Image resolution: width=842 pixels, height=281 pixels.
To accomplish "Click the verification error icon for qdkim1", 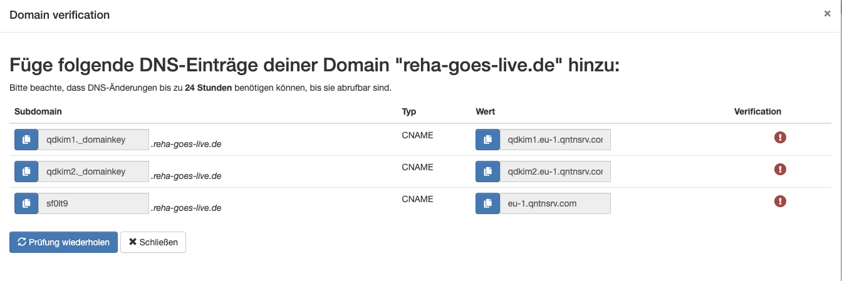I will point(780,138).
